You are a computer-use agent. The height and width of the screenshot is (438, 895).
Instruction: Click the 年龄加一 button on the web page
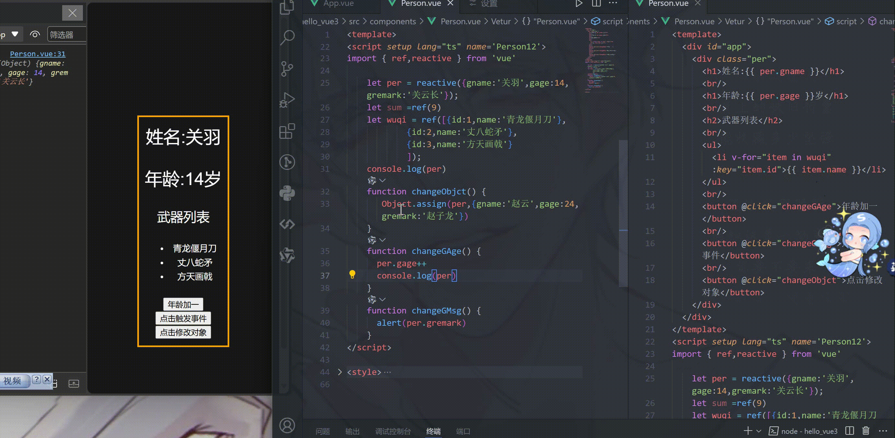pos(183,304)
